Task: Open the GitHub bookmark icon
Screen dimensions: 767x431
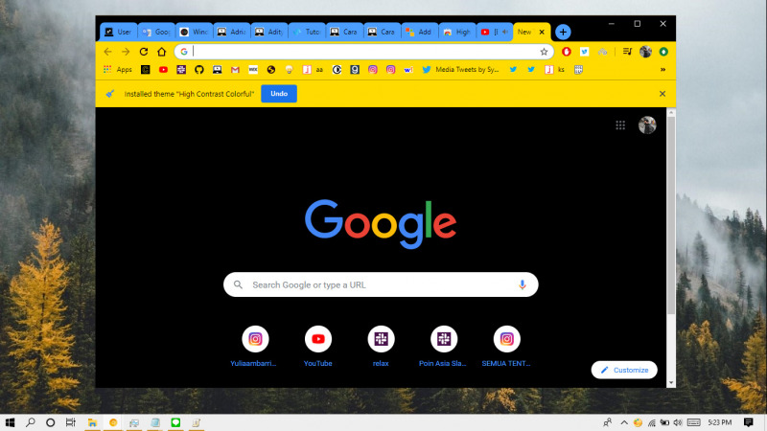Action: [x=199, y=70]
